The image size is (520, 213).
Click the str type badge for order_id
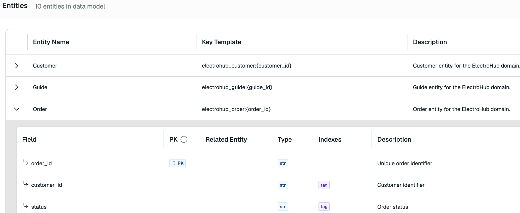(x=283, y=163)
